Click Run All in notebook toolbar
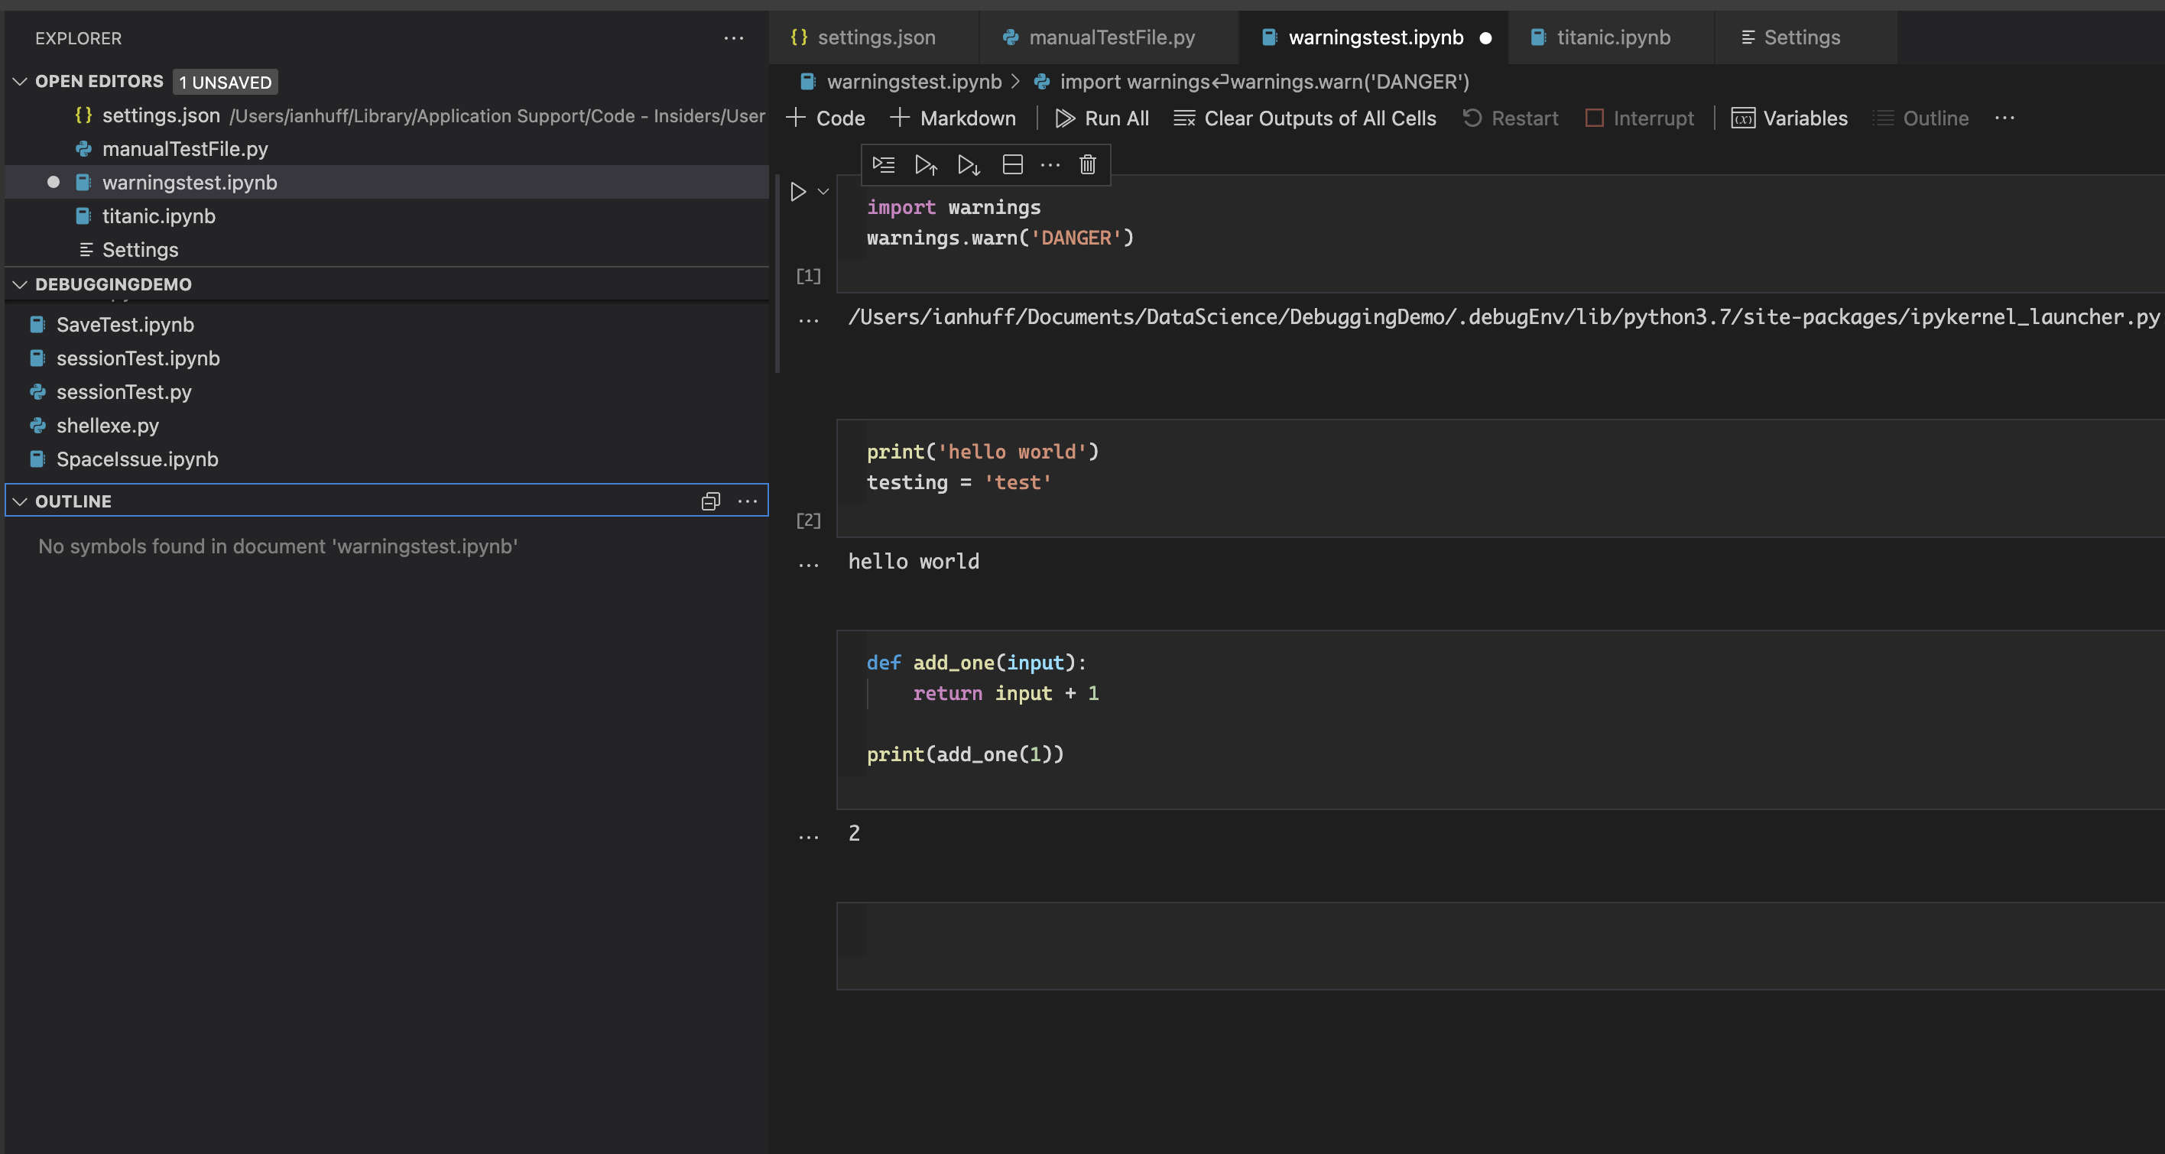2165x1154 pixels. pyautogui.click(x=1102, y=118)
